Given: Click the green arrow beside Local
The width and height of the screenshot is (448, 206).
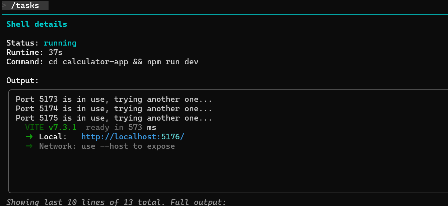Looking at the screenshot, I should point(29,137).
